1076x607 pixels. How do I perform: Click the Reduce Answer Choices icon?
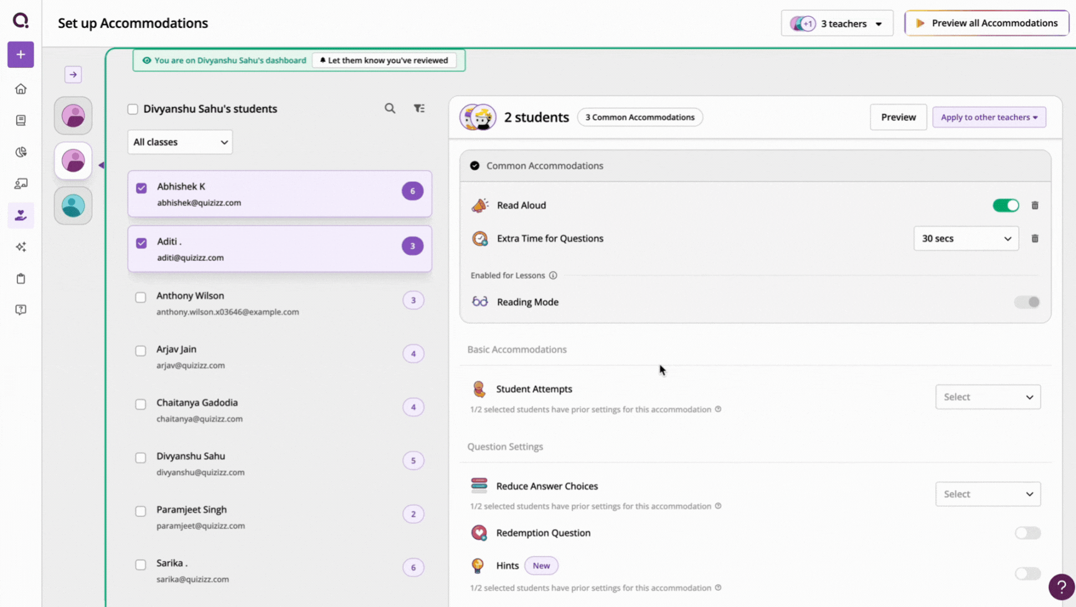click(x=479, y=486)
